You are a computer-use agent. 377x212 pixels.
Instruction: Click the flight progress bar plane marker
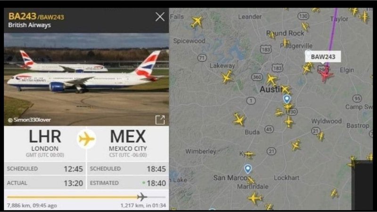[142, 197]
